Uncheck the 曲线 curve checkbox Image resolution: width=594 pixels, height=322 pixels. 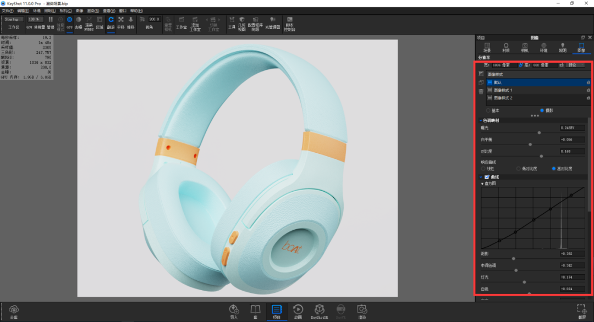487,177
